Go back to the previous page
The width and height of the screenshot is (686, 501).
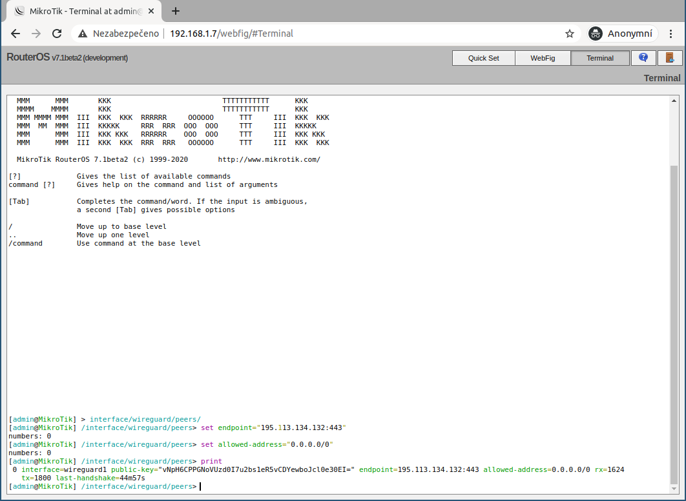pyautogui.click(x=16, y=34)
